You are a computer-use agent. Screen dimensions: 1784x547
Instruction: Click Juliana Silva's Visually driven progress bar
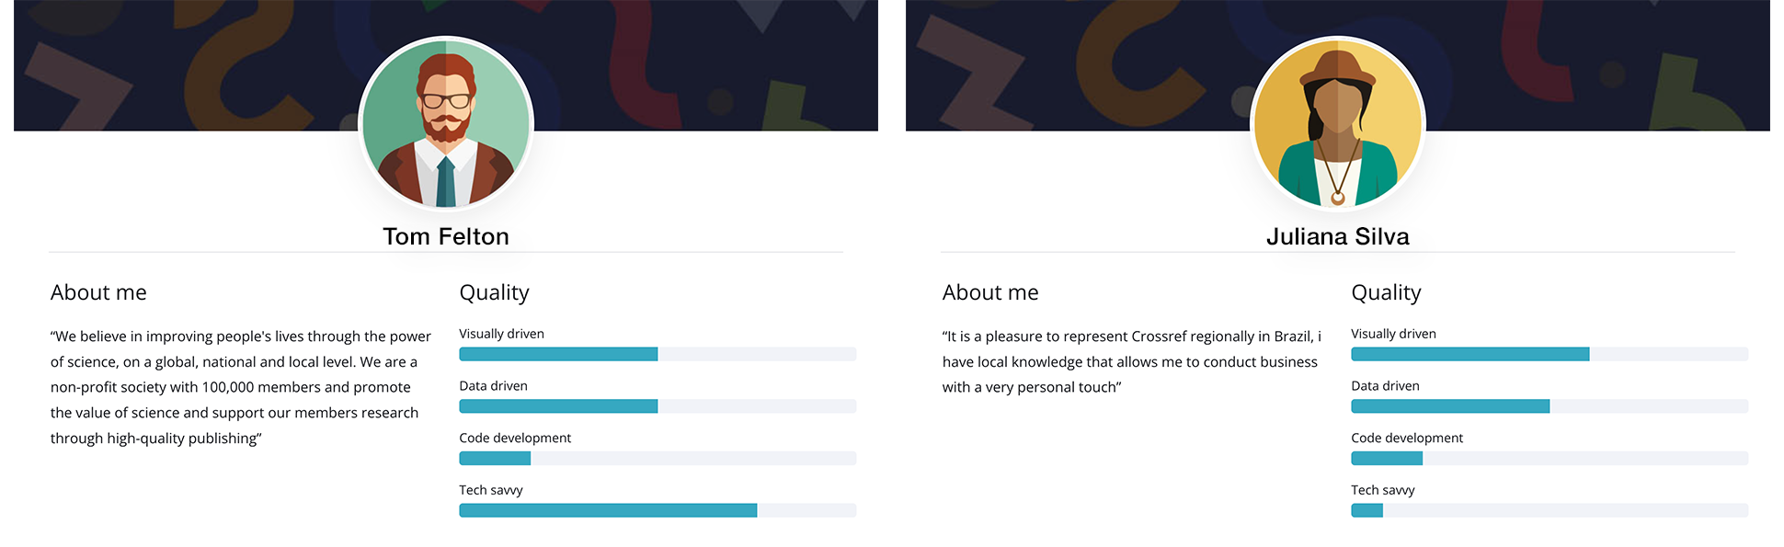click(1550, 354)
